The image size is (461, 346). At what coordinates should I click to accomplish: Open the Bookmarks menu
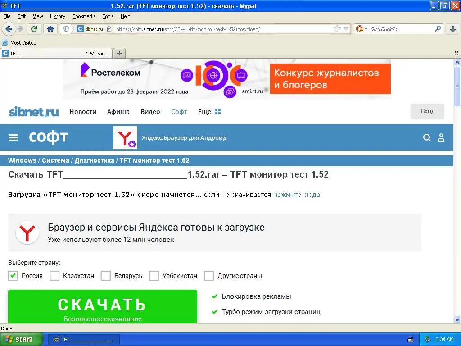coord(84,16)
